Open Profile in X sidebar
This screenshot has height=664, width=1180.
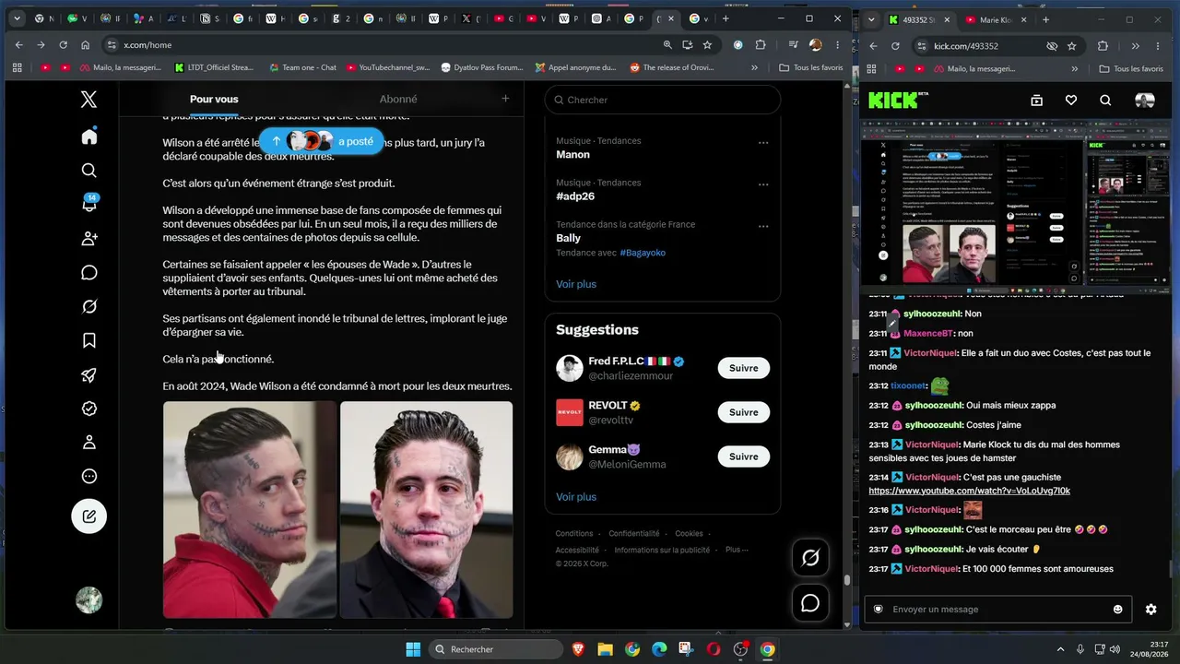tap(89, 443)
